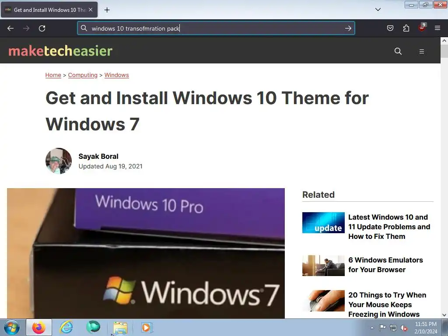
Task: Open the site hamburger menu in header
Action: [421, 52]
